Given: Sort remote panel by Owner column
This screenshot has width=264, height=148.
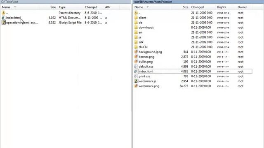Looking at the screenshot, I should (242, 7).
